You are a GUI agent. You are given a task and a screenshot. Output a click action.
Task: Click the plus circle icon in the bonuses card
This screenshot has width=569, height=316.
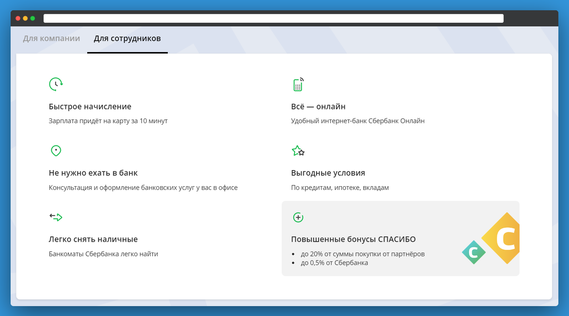click(x=298, y=217)
